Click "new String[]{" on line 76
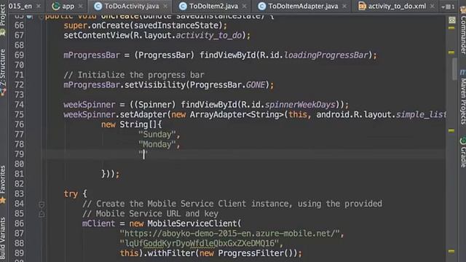The height and width of the screenshot is (262, 466). coord(131,124)
